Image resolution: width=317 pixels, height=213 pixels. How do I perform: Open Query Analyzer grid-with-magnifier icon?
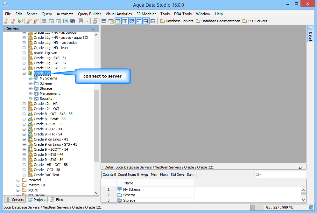44,21
